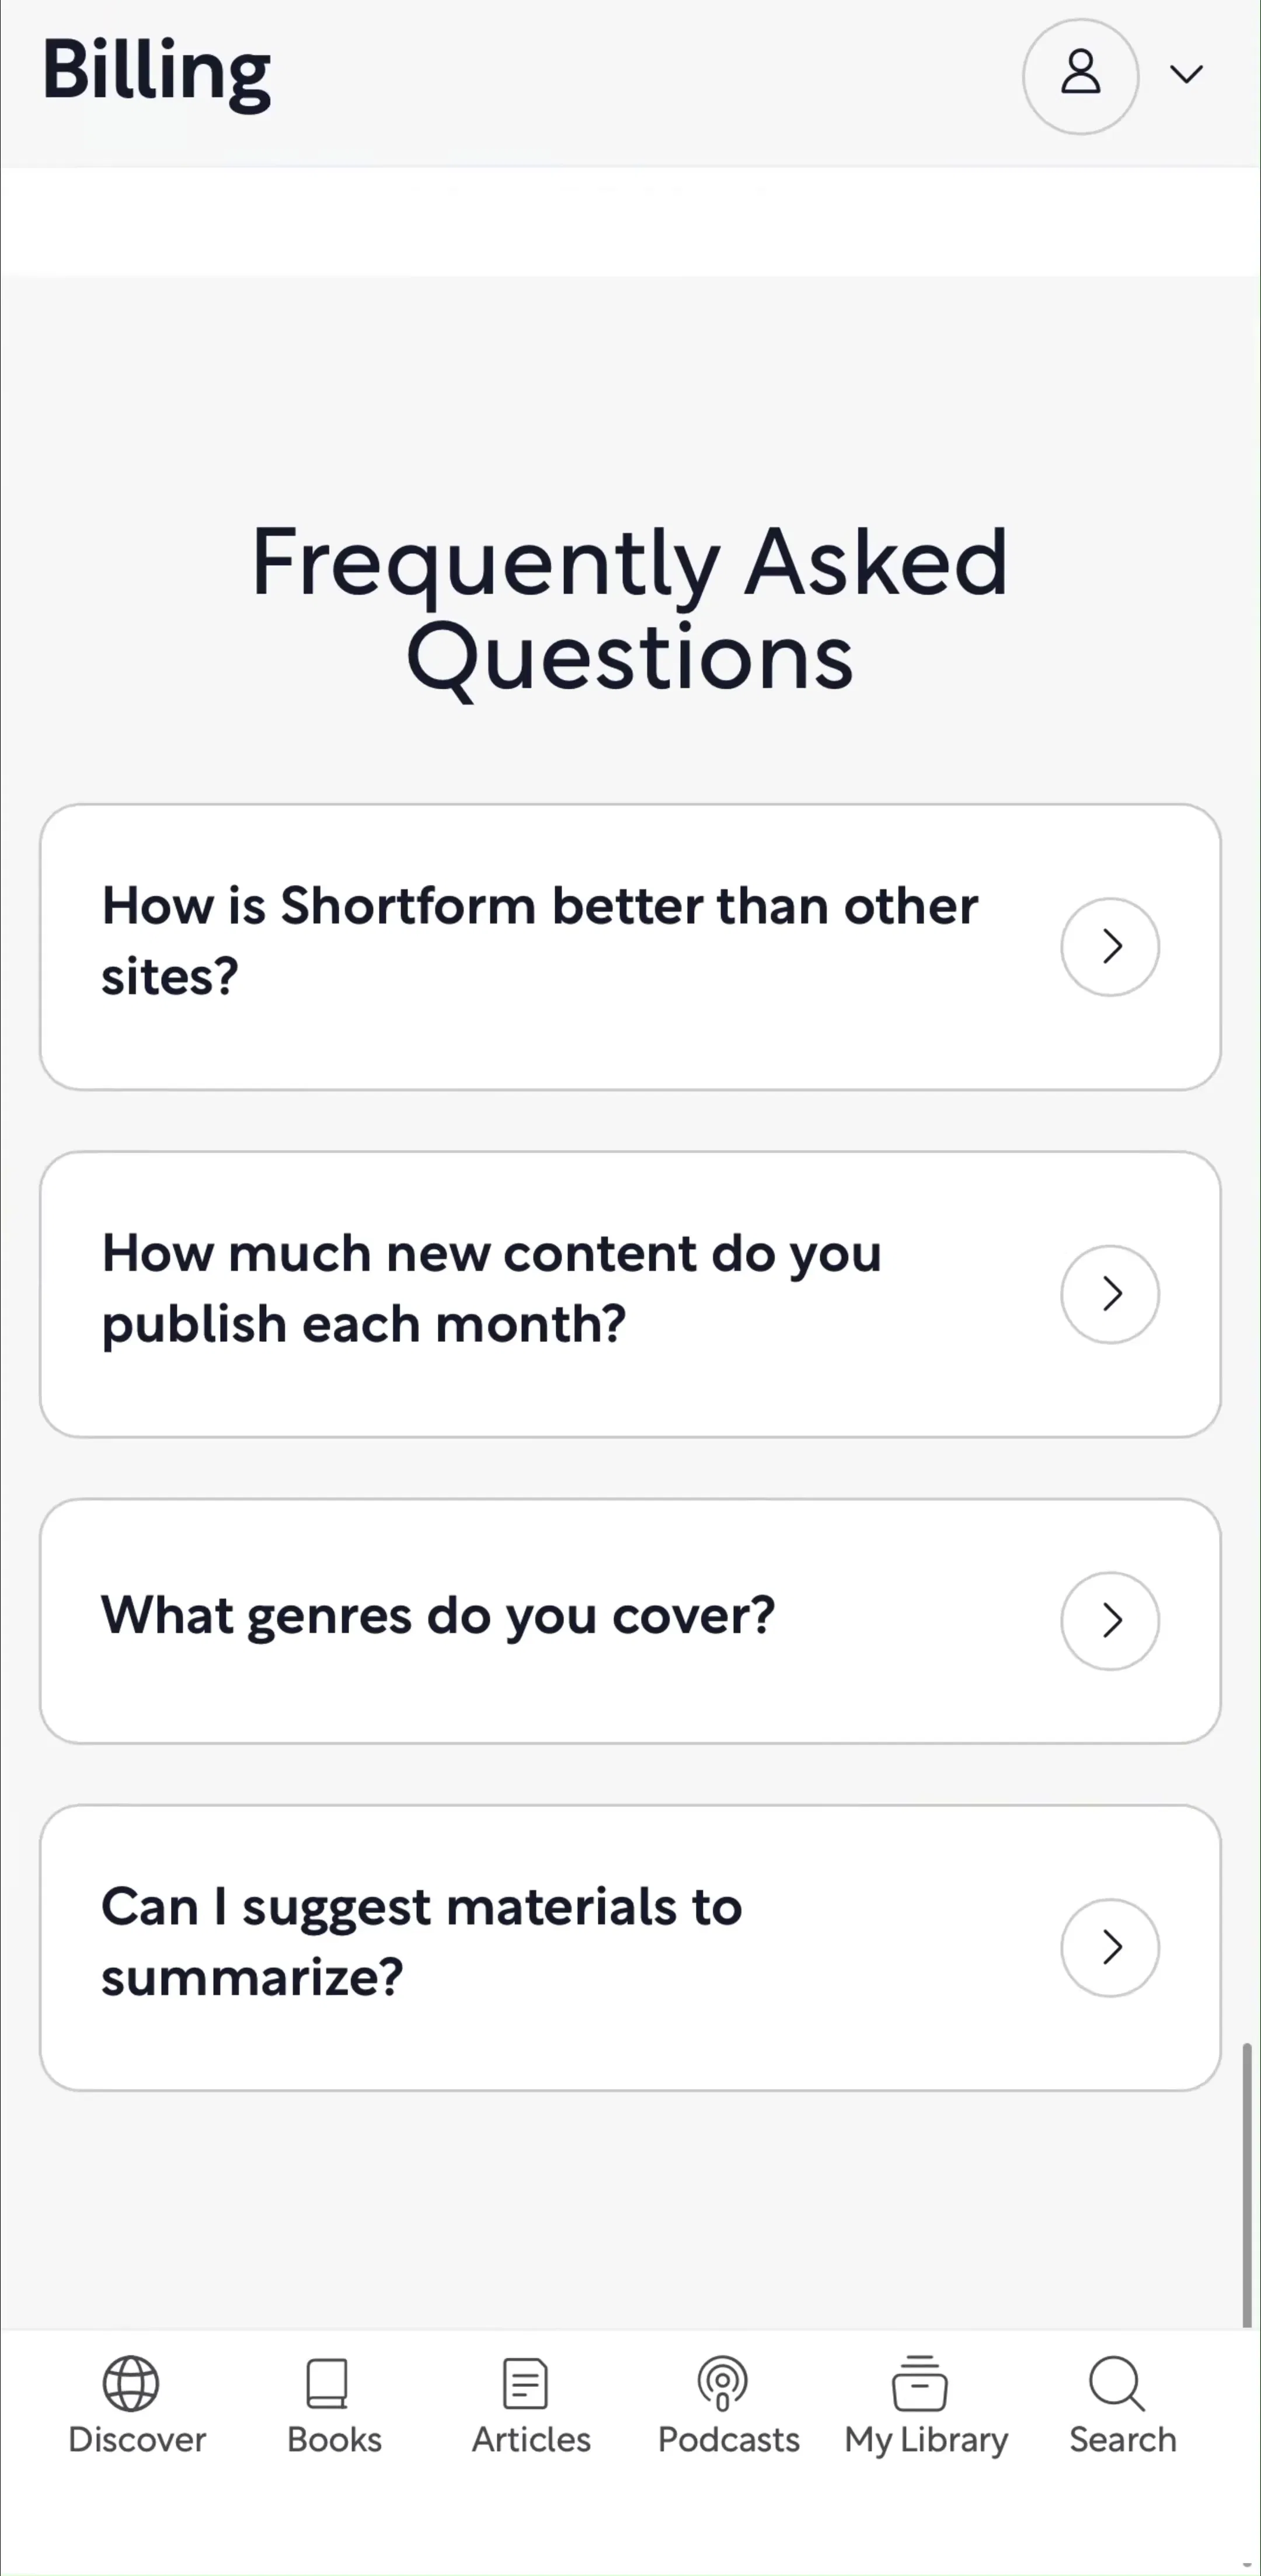Expand arrow for 'How is Shortform better' question
Image resolution: width=1261 pixels, height=2576 pixels.
[1110, 946]
